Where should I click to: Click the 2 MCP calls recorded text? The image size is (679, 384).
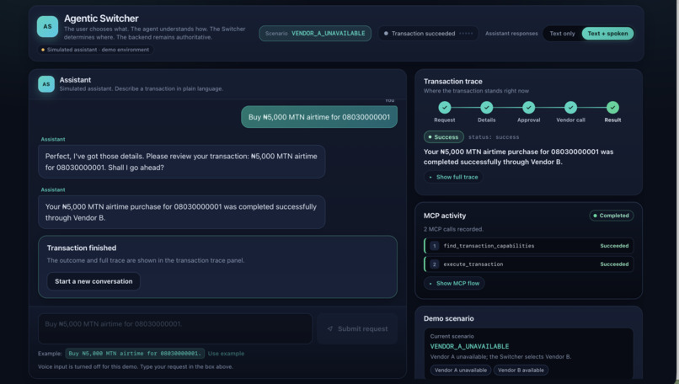click(x=453, y=229)
